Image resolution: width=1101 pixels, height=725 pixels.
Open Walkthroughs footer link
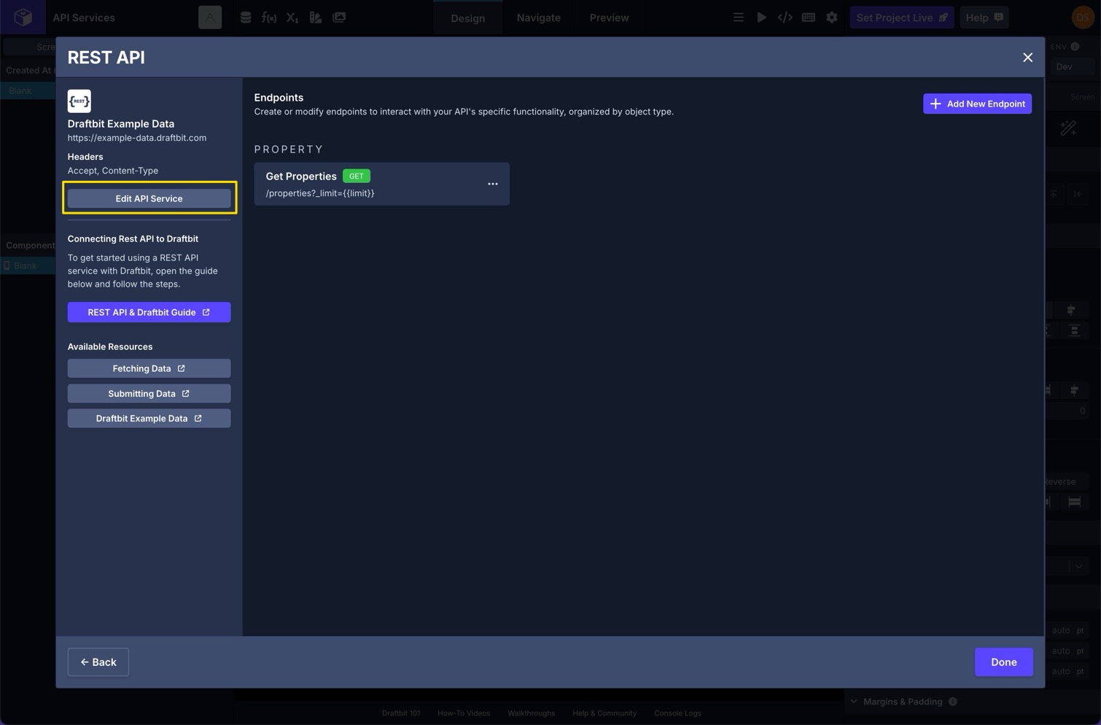coord(531,713)
